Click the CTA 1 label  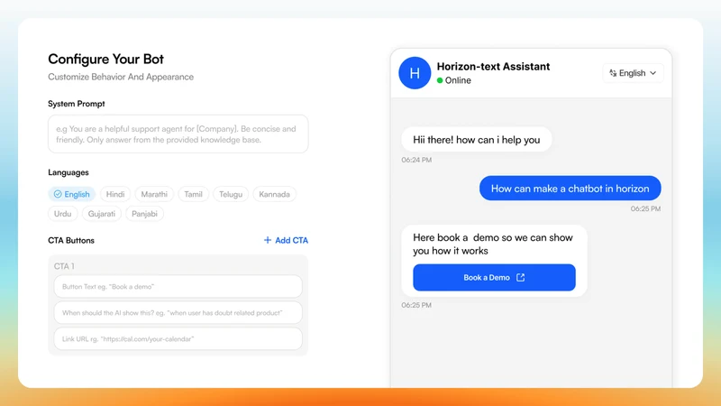(64, 266)
